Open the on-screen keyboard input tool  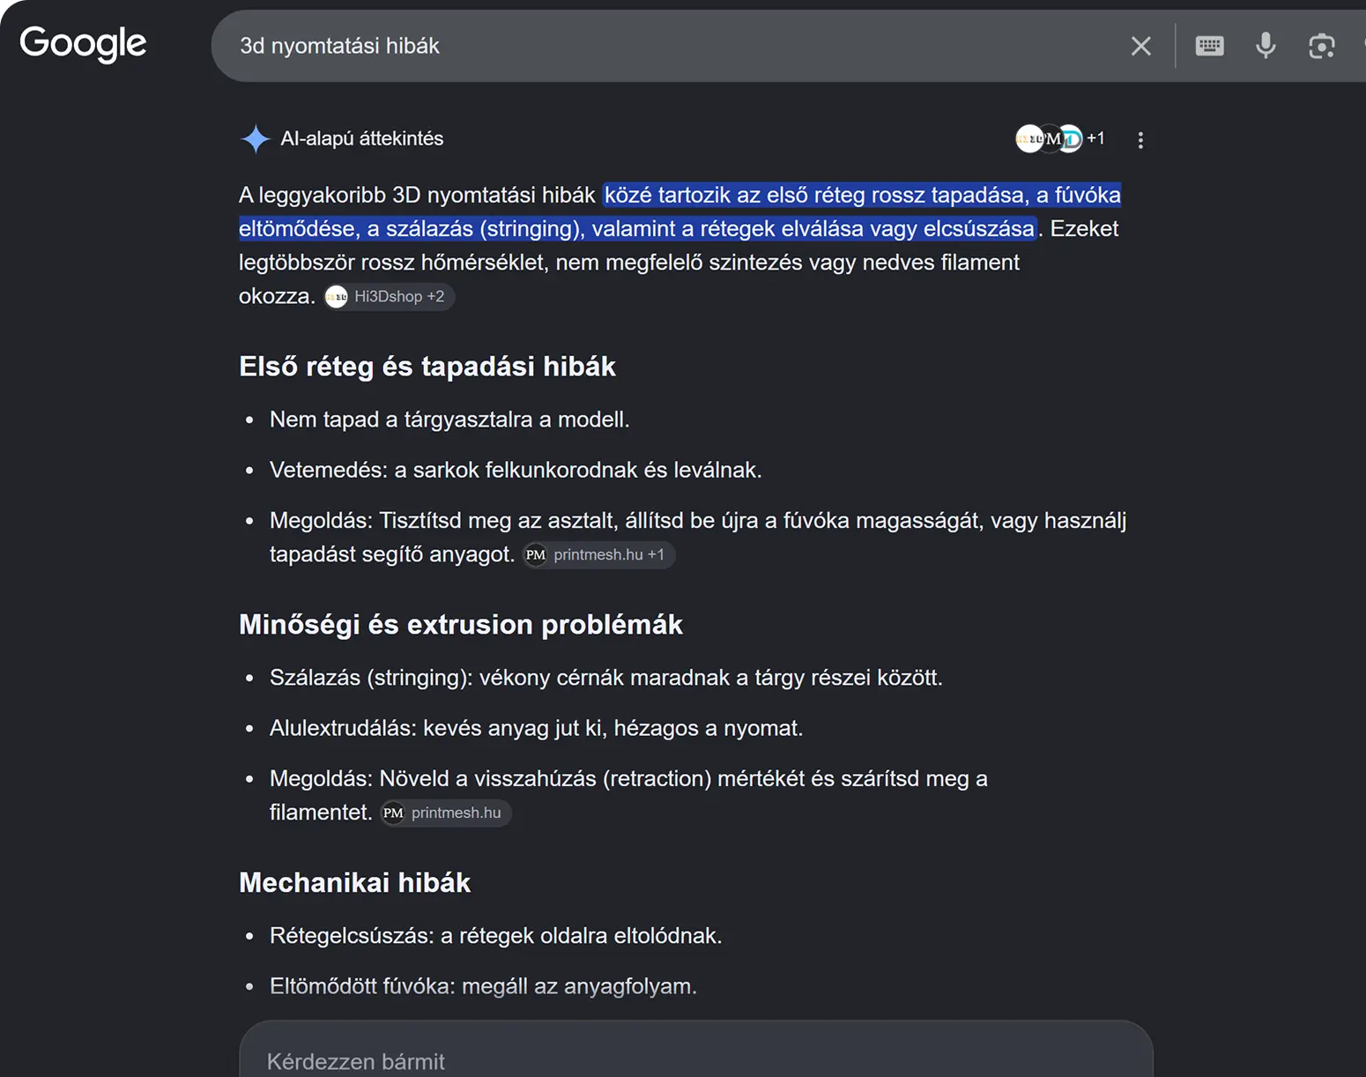pos(1209,46)
